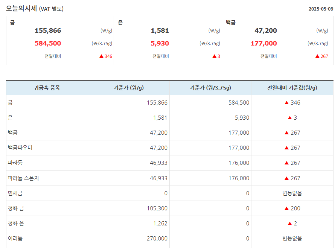Select the 백금파우더 row label
The width and height of the screenshot is (335, 248).
pyautogui.click(x=20, y=148)
